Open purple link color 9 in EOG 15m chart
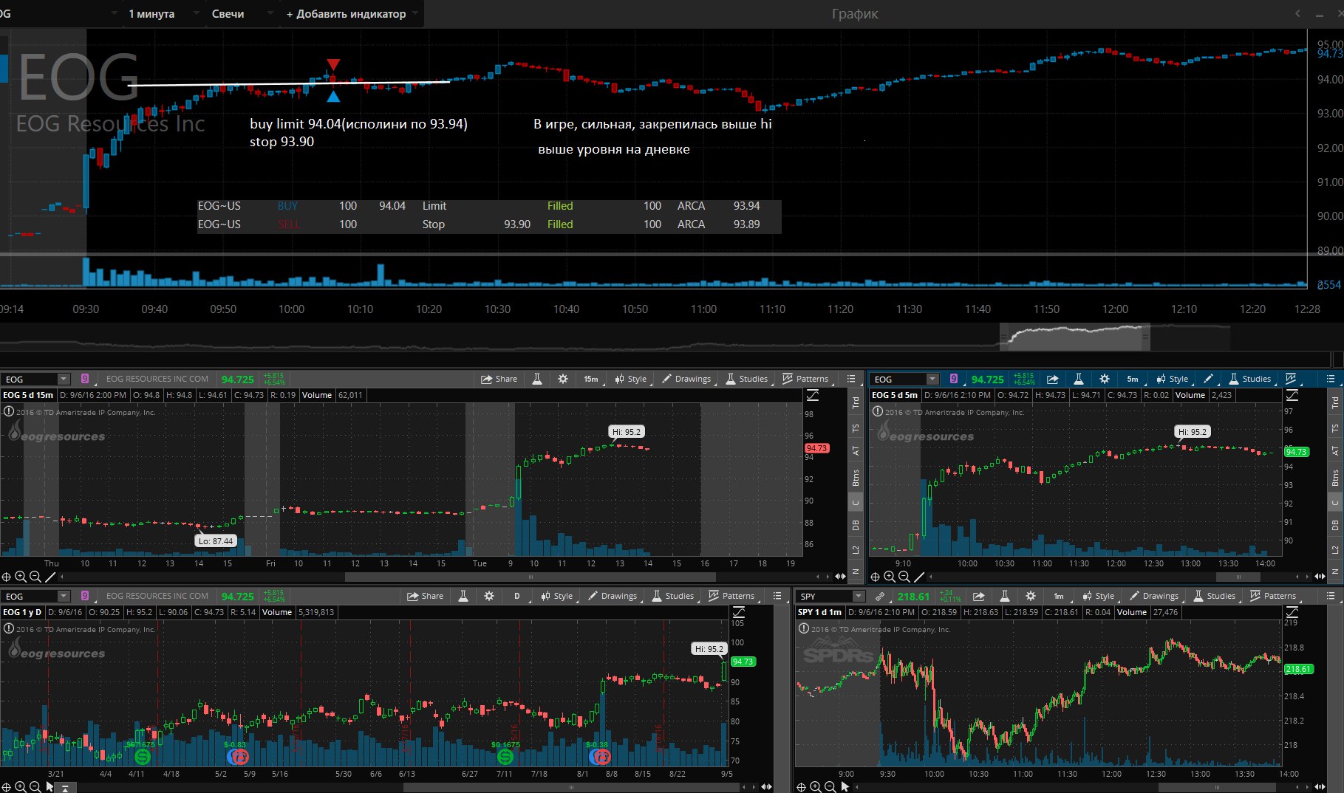This screenshot has width=1344, height=793. coord(85,379)
